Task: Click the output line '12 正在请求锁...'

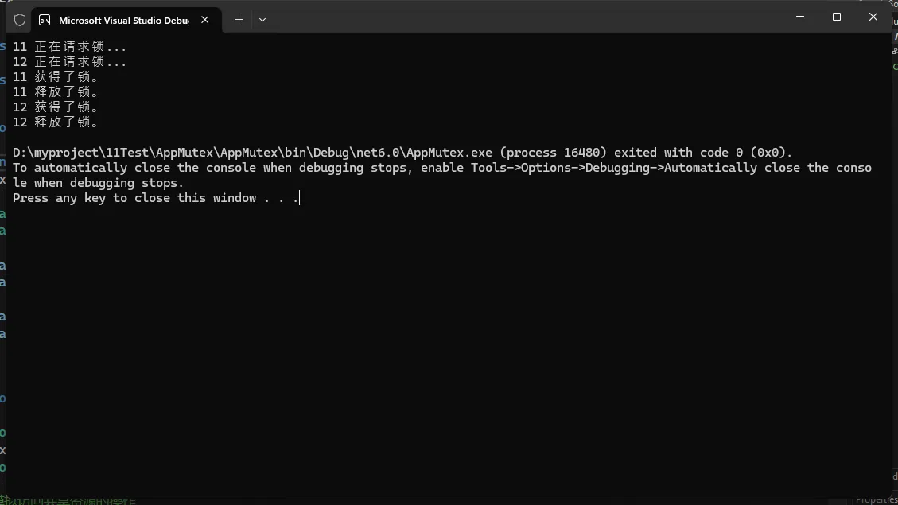Action: 70,62
